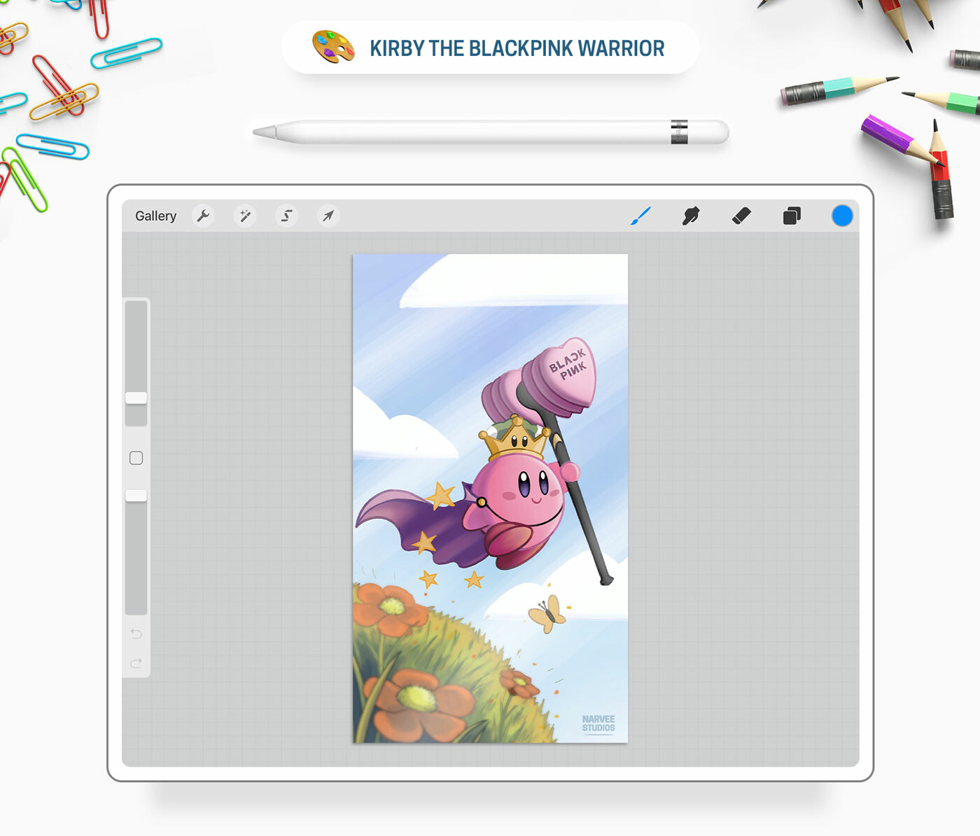The height and width of the screenshot is (836, 980).
Task: Open the Adjustments magic wand menu
Action: click(245, 216)
